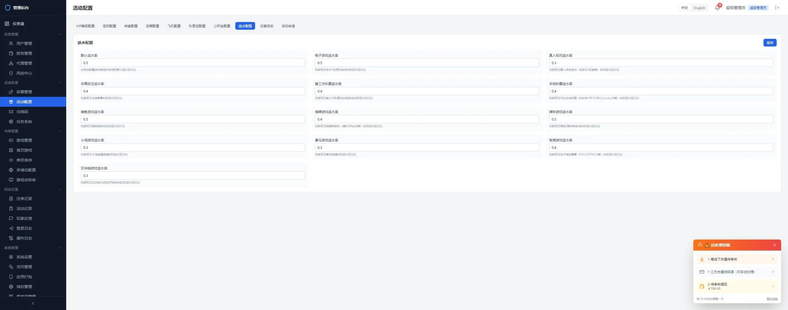Image resolution: width=788 pixels, height=310 pixels.
Task: Click the 游戏管理 gamepad icon
Action: (11, 140)
